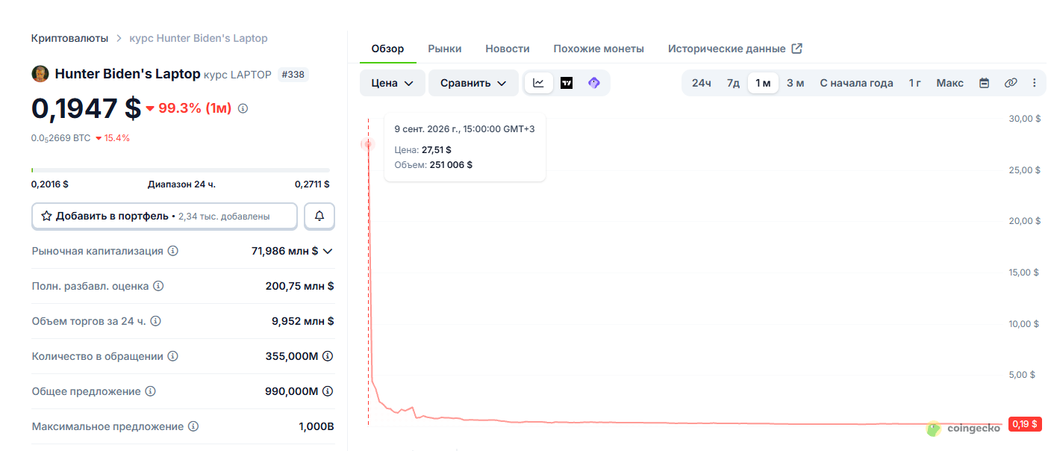Switch to the Обзор tab
Screen dimensions: 1051x451
pos(387,49)
